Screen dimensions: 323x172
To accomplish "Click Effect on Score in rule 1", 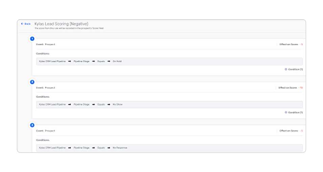I will click(288, 44).
